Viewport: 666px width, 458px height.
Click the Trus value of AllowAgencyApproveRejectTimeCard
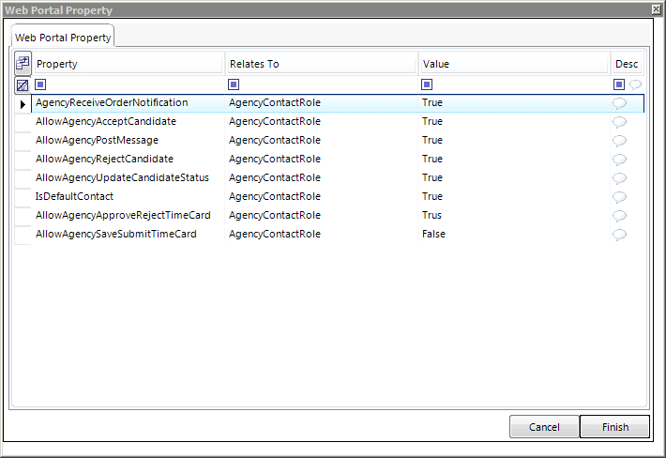click(432, 215)
